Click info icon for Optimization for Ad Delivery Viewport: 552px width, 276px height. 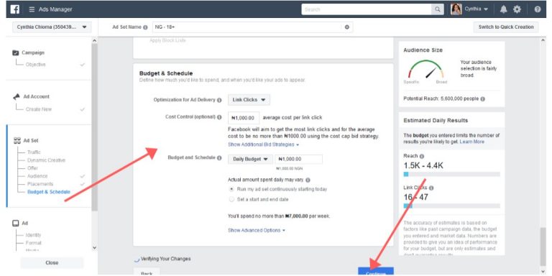click(219, 100)
